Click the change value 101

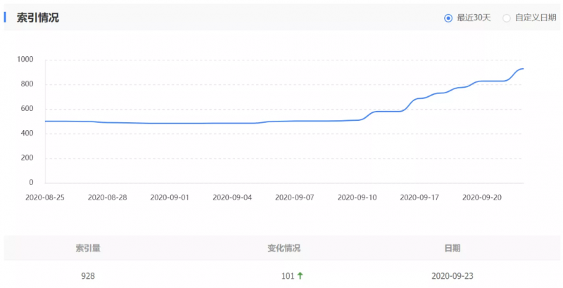[x=288, y=276]
